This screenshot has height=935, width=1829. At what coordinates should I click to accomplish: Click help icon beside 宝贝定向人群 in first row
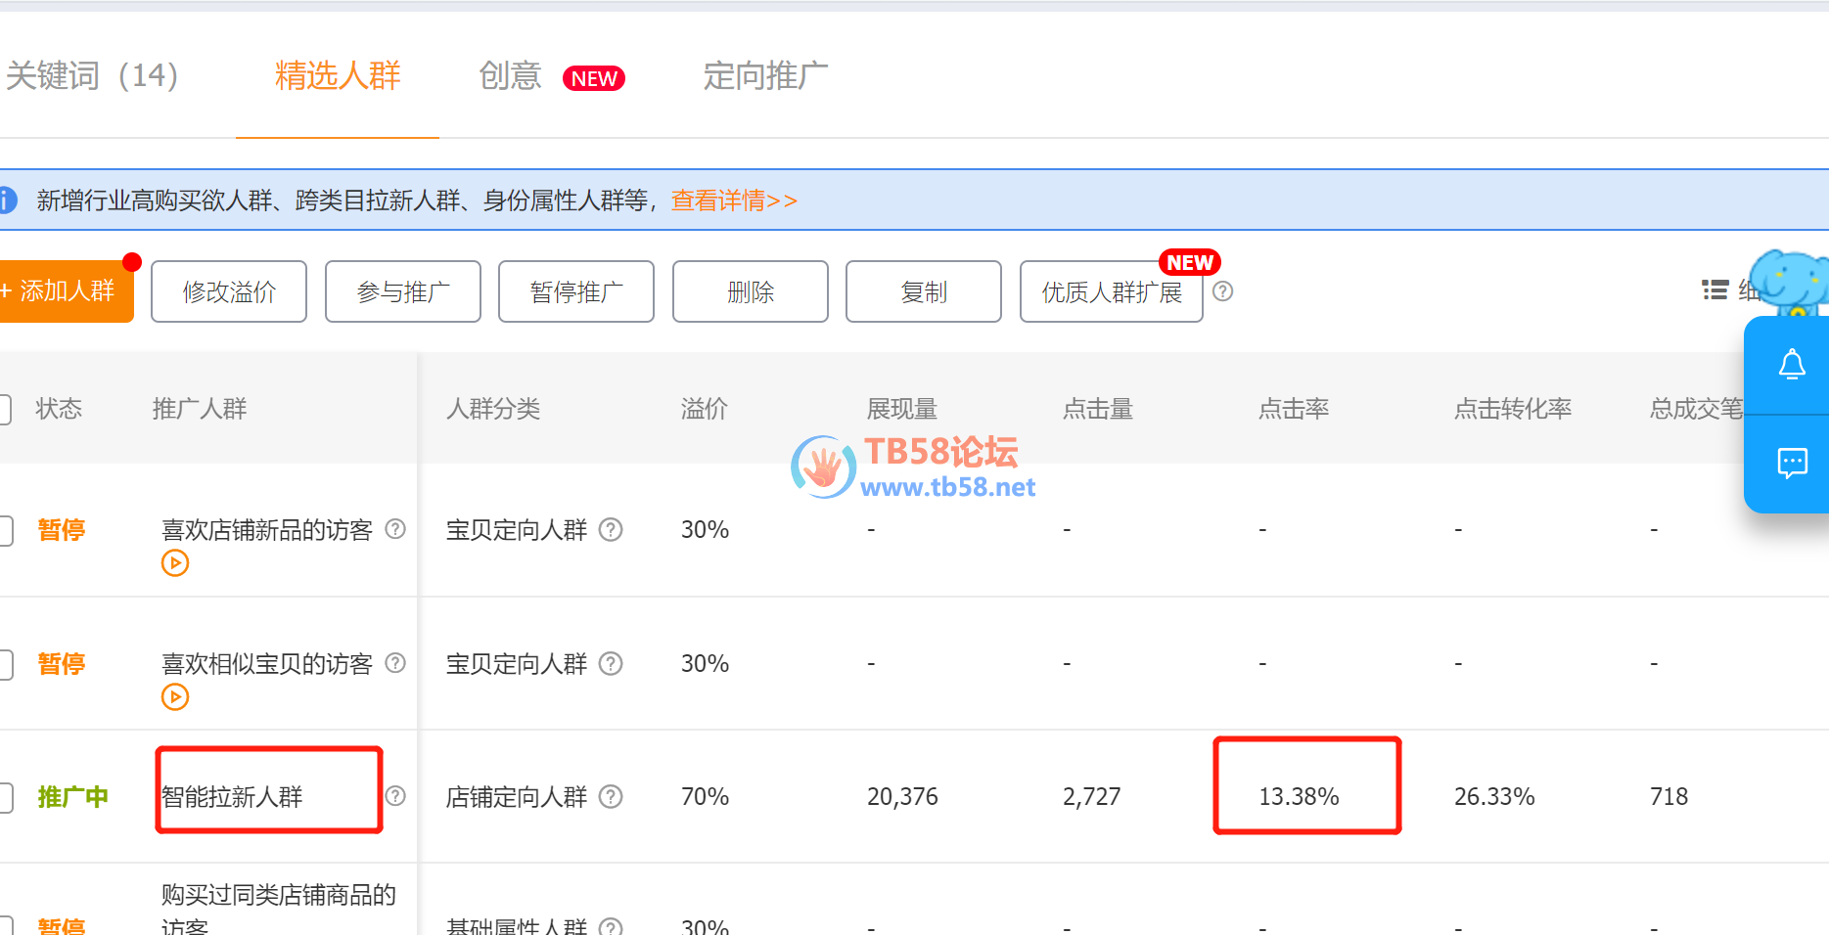611,529
